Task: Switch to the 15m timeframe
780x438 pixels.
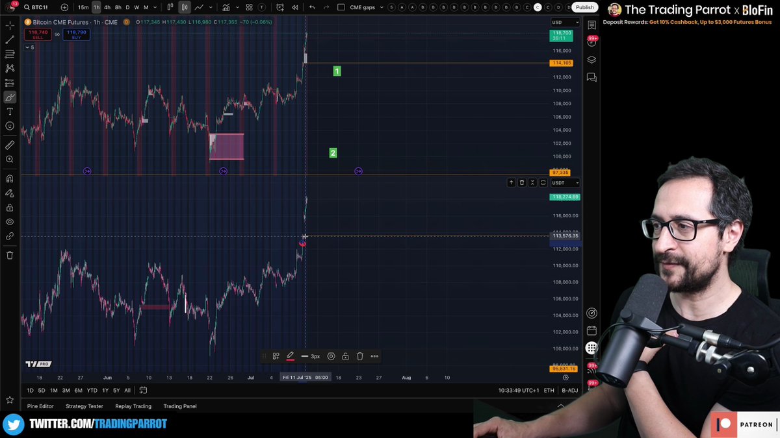Action: (x=83, y=7)
